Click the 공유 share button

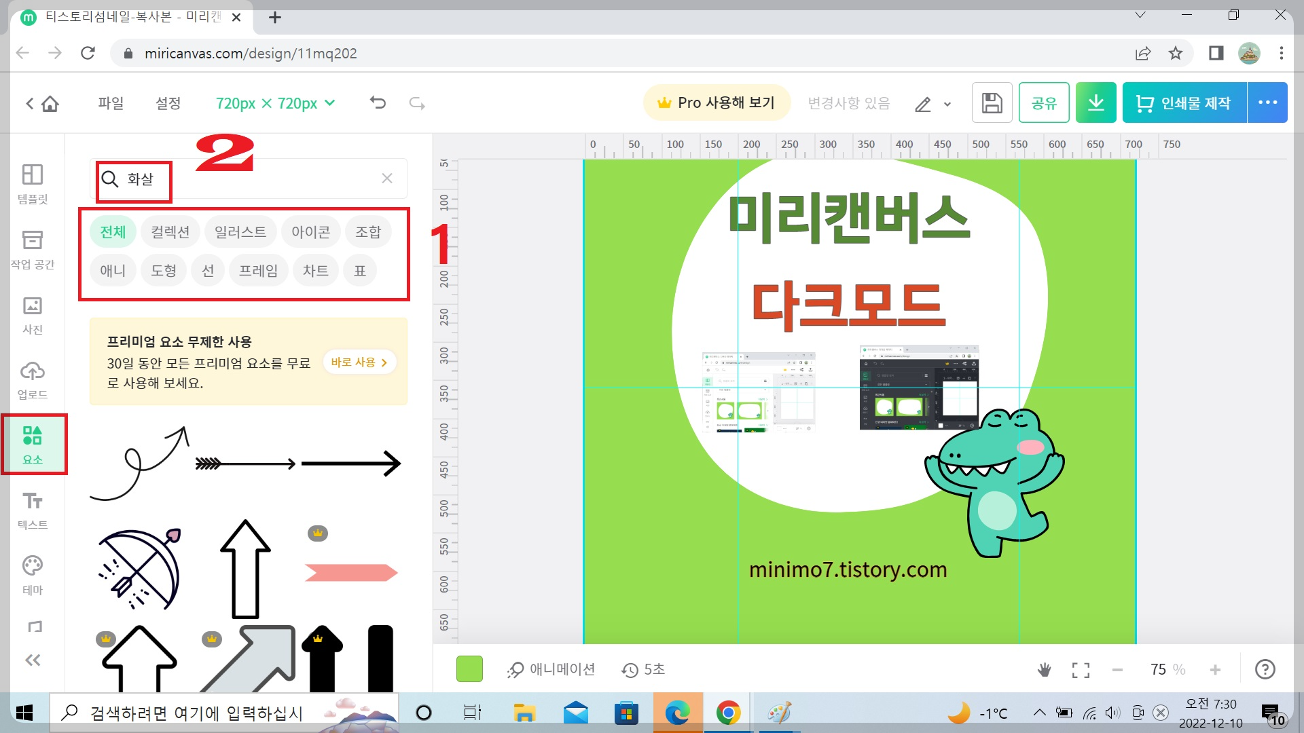click(1044, 102)
